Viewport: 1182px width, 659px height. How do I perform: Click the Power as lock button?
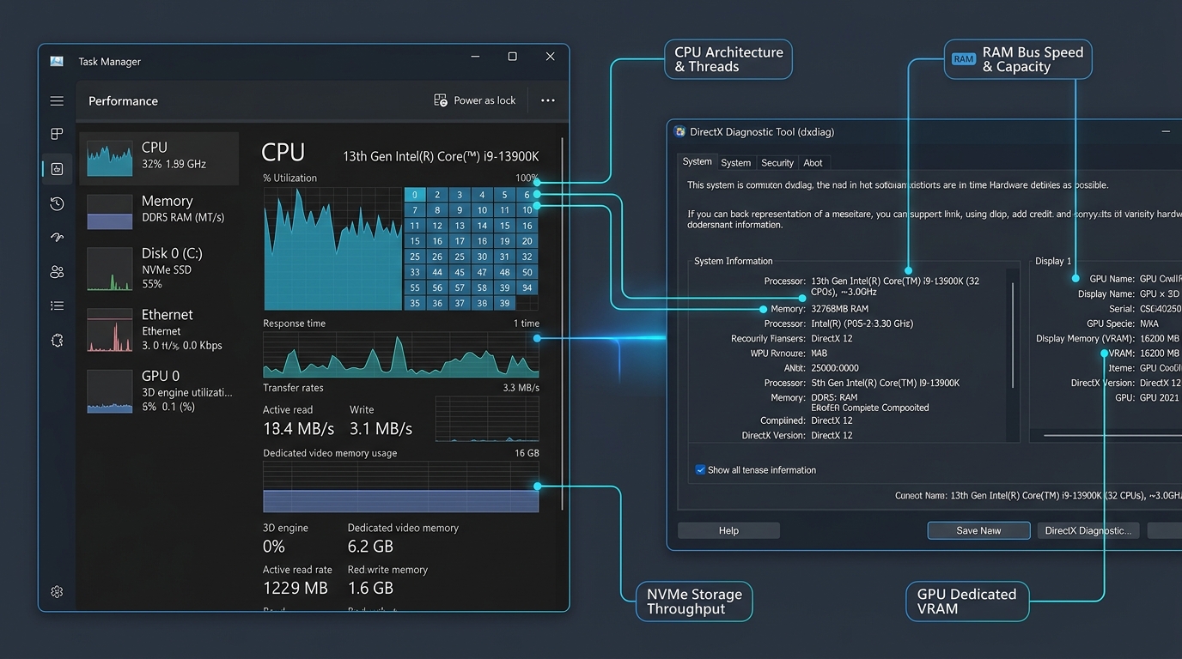pyautogui.click(x=475, y=100)
